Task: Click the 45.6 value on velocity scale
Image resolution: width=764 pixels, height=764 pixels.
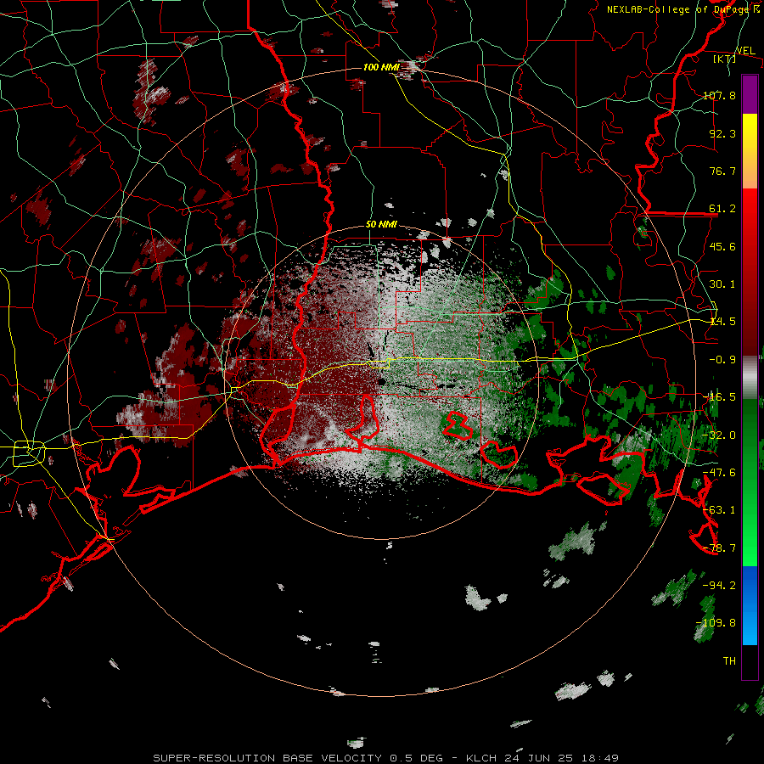Action: [722, 246]
